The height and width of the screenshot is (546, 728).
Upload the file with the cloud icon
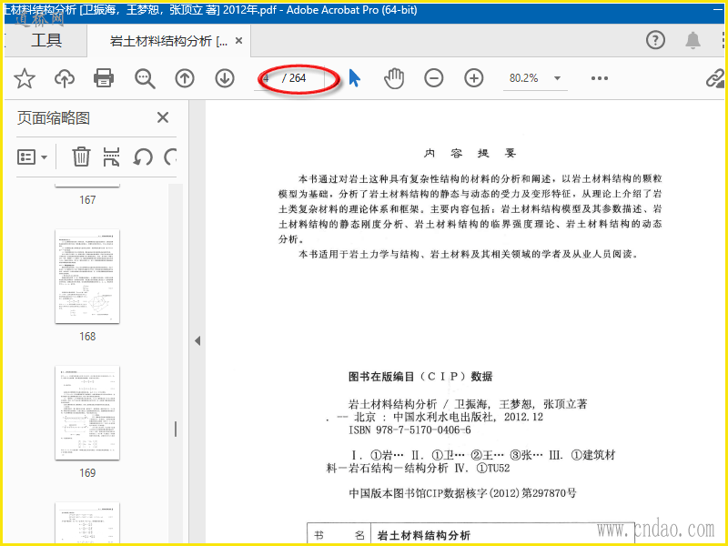click(x=65, y=78)
